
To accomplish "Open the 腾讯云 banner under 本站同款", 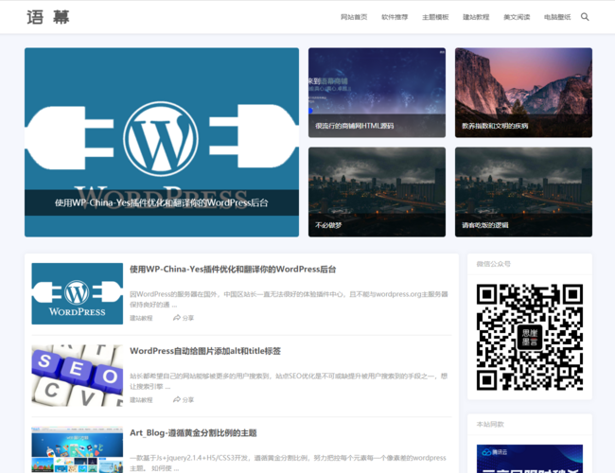I will click(530, 459).
